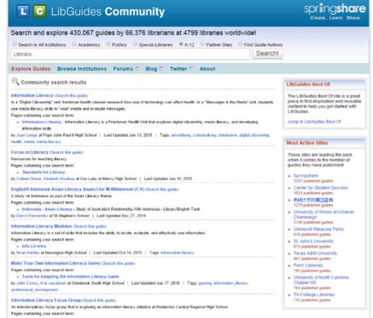Open author Kris Jacobson's profile link
This screenshot has height=318, width=373.
tap(53, 283)
